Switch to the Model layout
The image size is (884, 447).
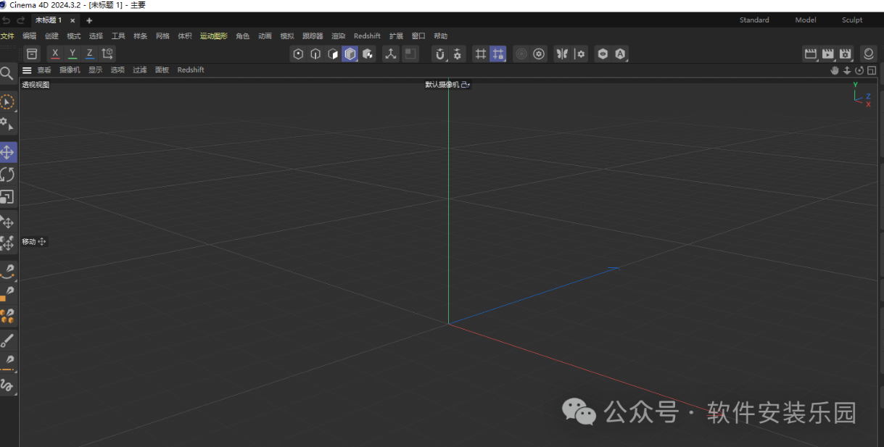(x=806, y=20)
